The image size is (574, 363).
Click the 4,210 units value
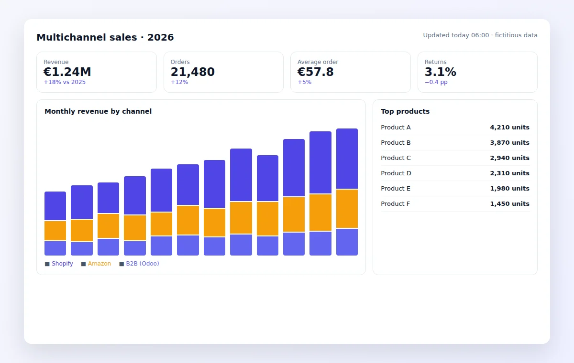pyautogui.click(x=510, y=128)
